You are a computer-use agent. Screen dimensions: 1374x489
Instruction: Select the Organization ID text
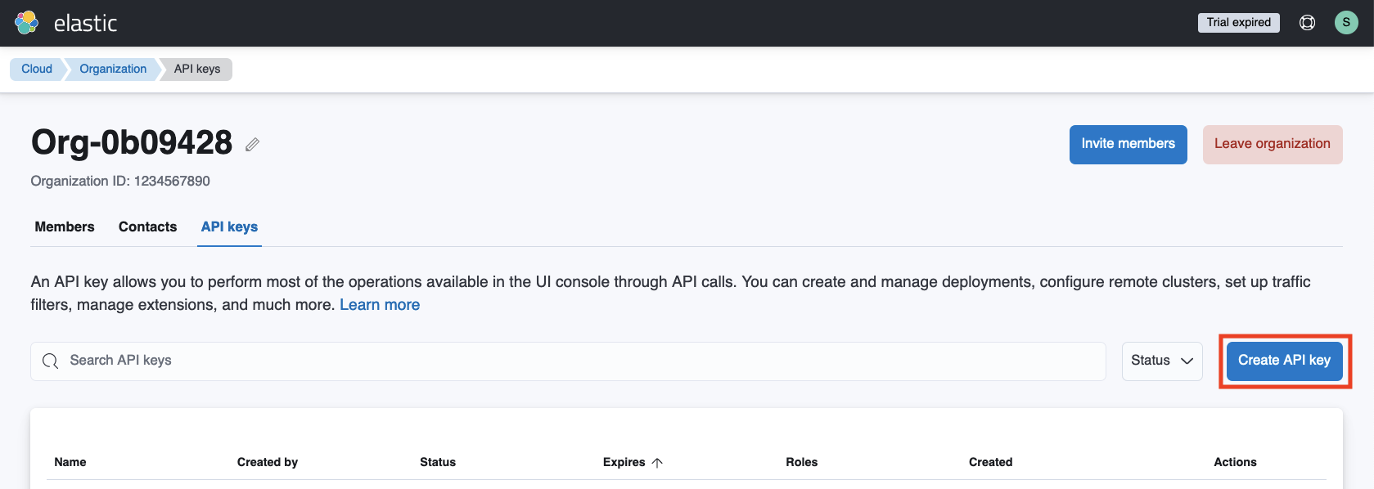(x=120, y=181)
